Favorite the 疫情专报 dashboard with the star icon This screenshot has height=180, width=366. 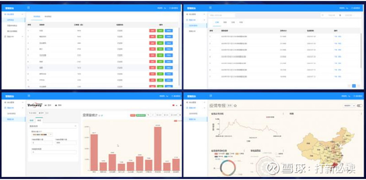click(x=235, y=106)
